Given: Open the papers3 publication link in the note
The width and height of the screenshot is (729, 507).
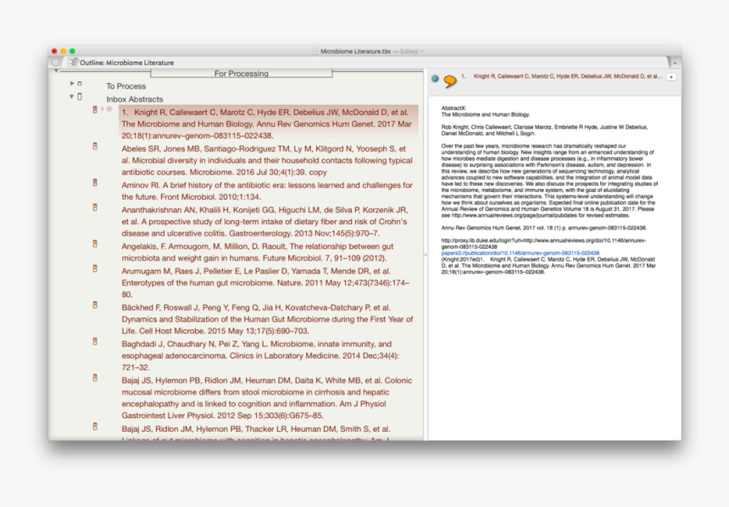Looking at the screenshot, I should click(x=520, y=253).
